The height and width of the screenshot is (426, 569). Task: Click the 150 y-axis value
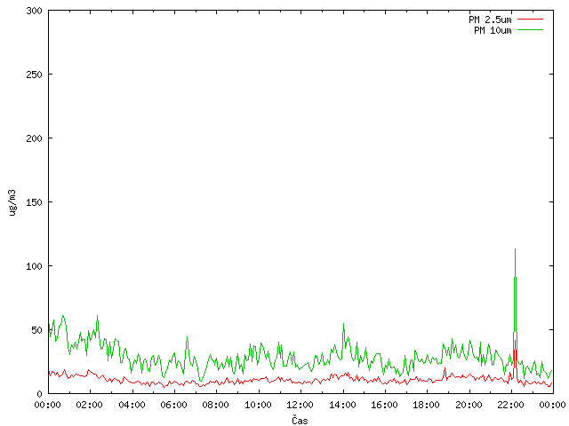click(34, 202)
